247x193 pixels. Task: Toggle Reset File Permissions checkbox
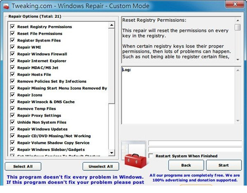click(12, 33)
